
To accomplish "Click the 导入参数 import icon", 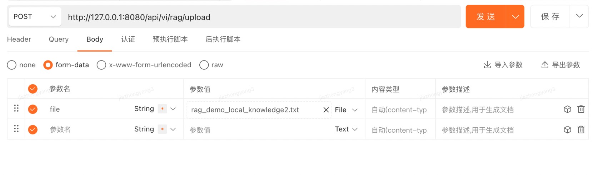I will tap(487, 65).
